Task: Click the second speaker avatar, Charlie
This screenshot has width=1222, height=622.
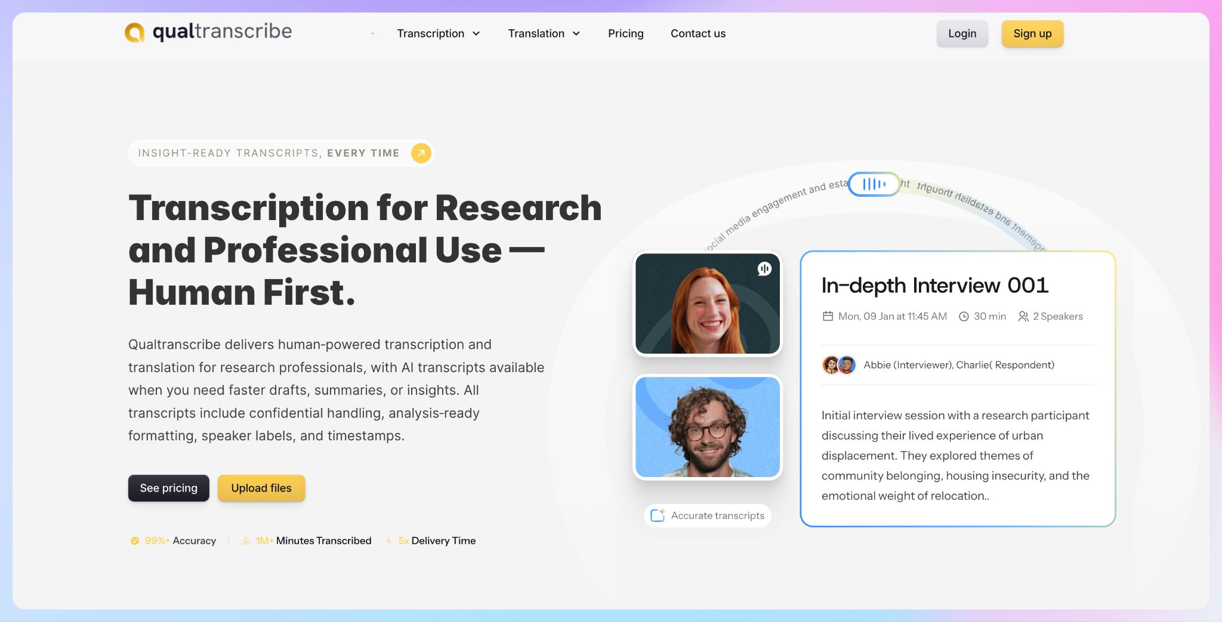Action: click(847, 364)
